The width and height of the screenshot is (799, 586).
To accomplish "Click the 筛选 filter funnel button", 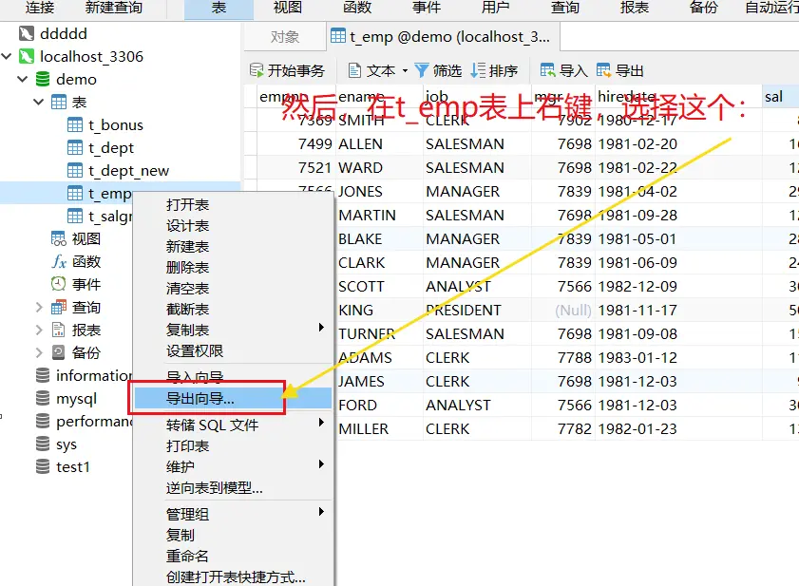I will (438, 70).
